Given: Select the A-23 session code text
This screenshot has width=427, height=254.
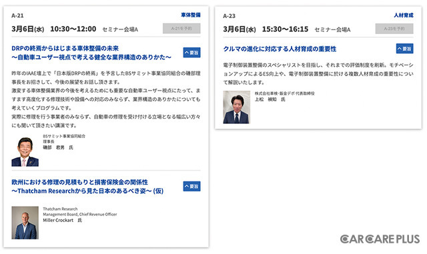Looking at the screenshot, I should (x=229, y=16).
